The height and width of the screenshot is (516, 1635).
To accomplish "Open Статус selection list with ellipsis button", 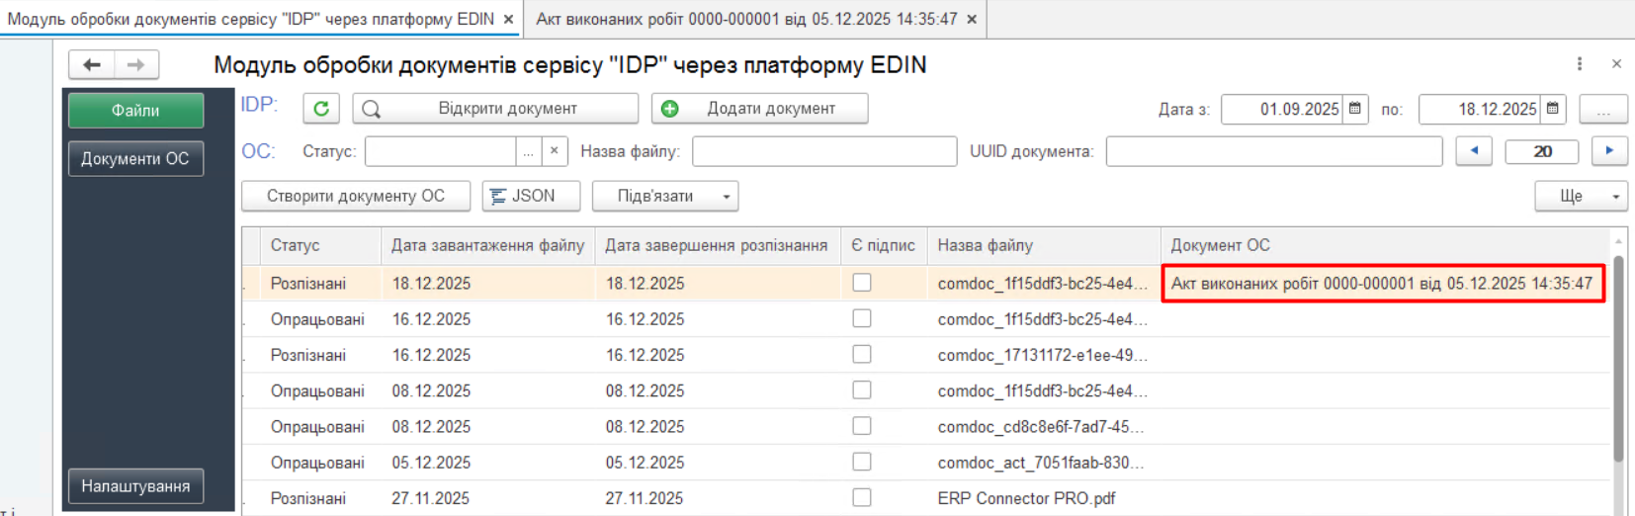I will click(529, 151).
